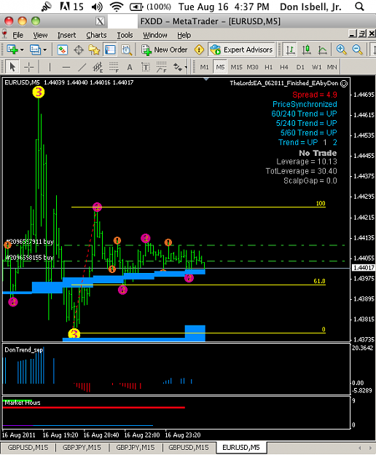Viewport: 376px width, 455px height.
Task: Select the trendline drawing tool
Action: [x=82, y=67]
